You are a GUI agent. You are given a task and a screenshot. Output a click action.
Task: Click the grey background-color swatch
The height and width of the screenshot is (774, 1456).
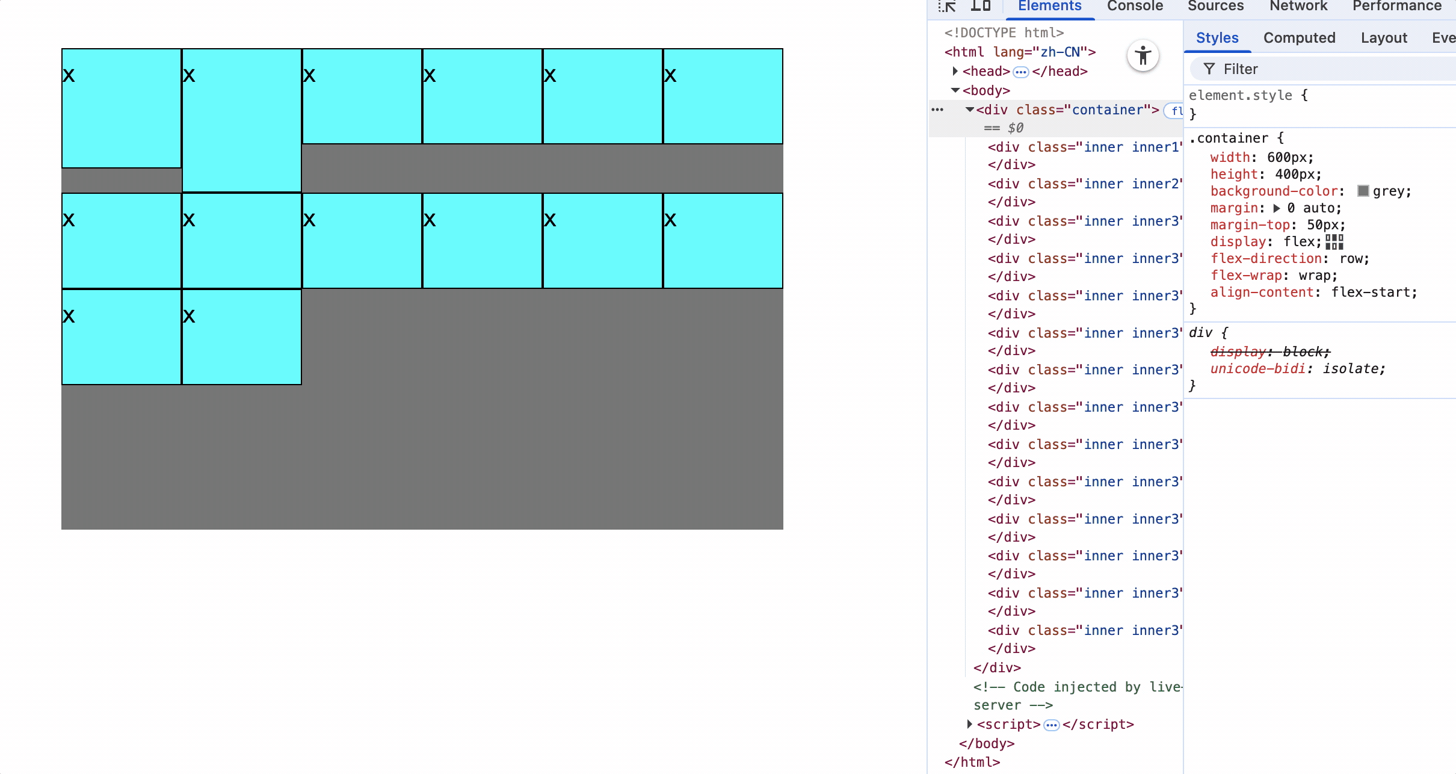(x=1363, y=191)
